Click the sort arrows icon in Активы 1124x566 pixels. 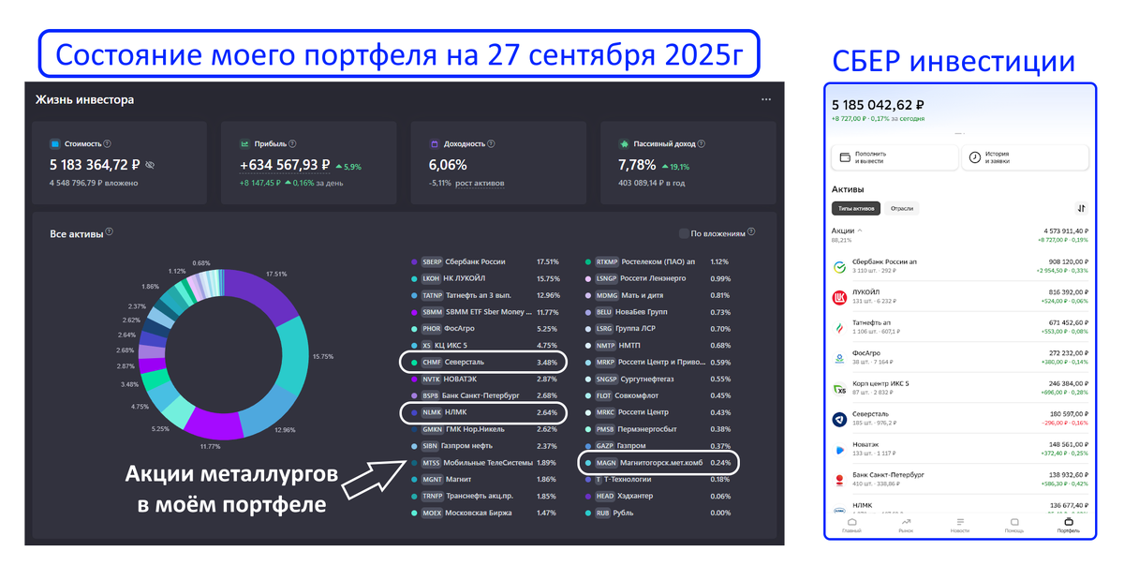(1081, 208)
